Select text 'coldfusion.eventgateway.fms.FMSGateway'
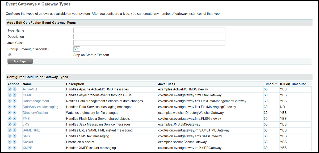Viewport: 319px width, 153px height. (x=190, y=119)
